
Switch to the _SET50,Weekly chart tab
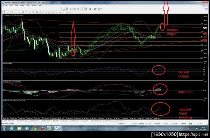point(45,121)
